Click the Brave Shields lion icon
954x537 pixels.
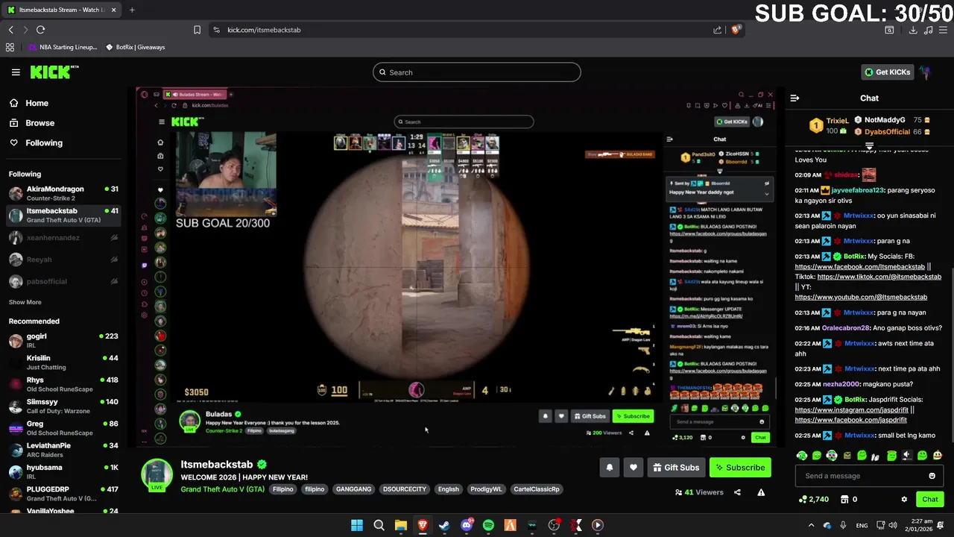[736, 30]
